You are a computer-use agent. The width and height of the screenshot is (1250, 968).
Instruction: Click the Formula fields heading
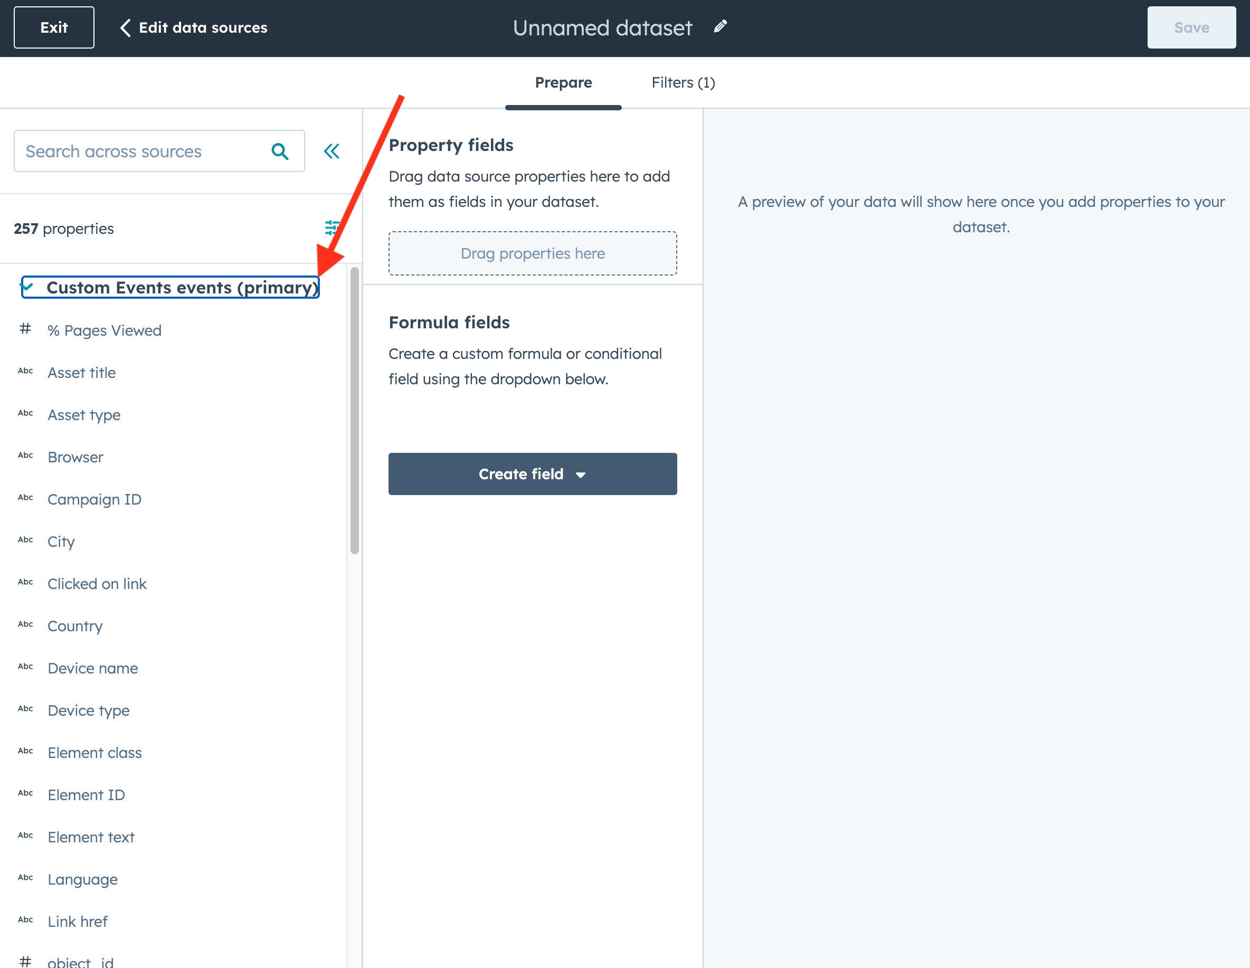tap(449, 322)
